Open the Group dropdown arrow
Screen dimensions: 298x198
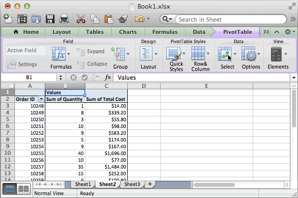[128, 54]
